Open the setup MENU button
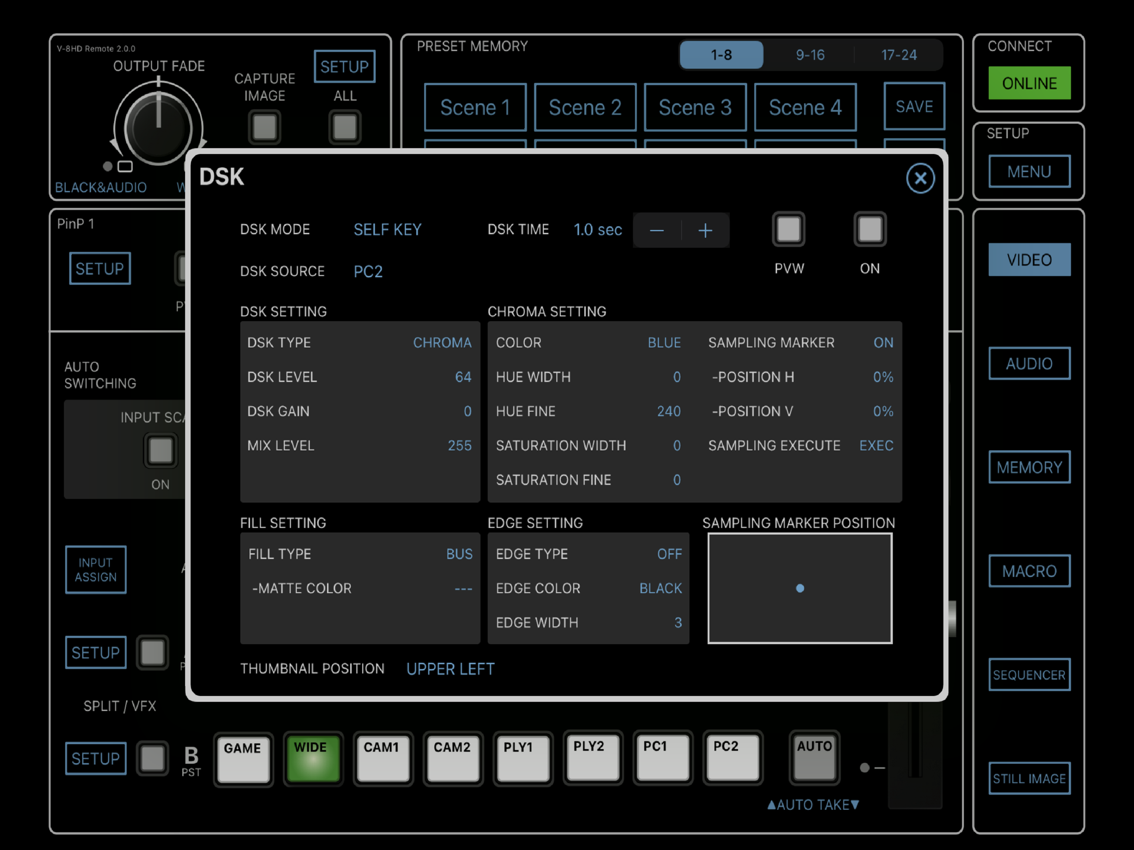1134x850 pixels. tap(1029, 171)
